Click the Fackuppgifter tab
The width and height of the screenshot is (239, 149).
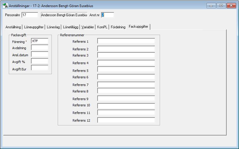coord(139,27)
